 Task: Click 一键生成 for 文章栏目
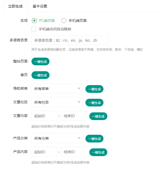coord(94,103)
